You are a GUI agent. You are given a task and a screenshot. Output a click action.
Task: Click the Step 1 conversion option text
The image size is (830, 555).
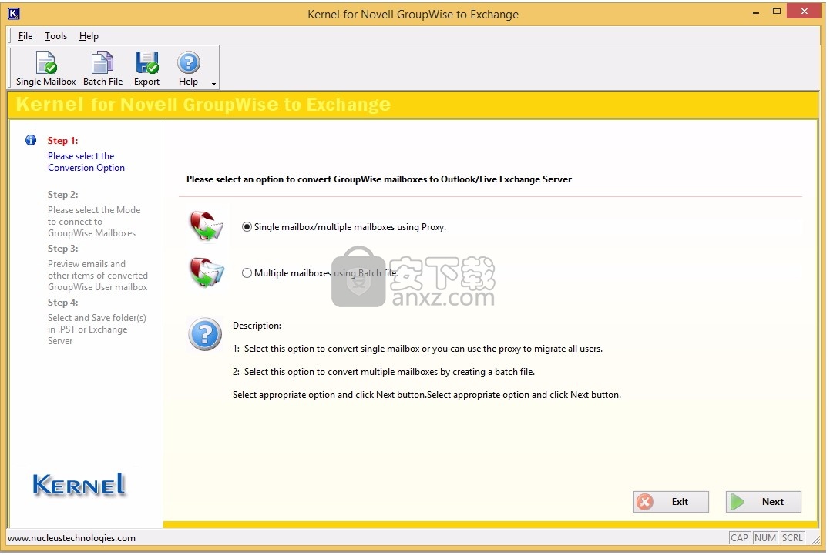click(86, 162)
